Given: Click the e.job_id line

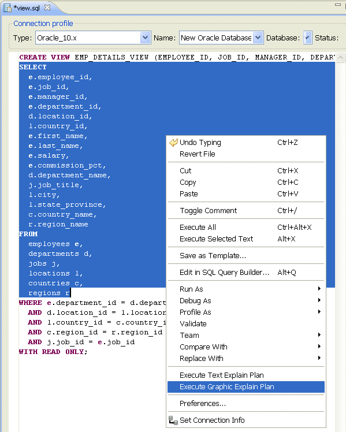Looking at the screenshot, I should click(49, 87).
